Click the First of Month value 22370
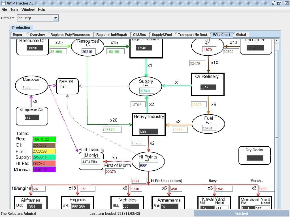Screen dimensions: 290x217 (x=114, y=172)
